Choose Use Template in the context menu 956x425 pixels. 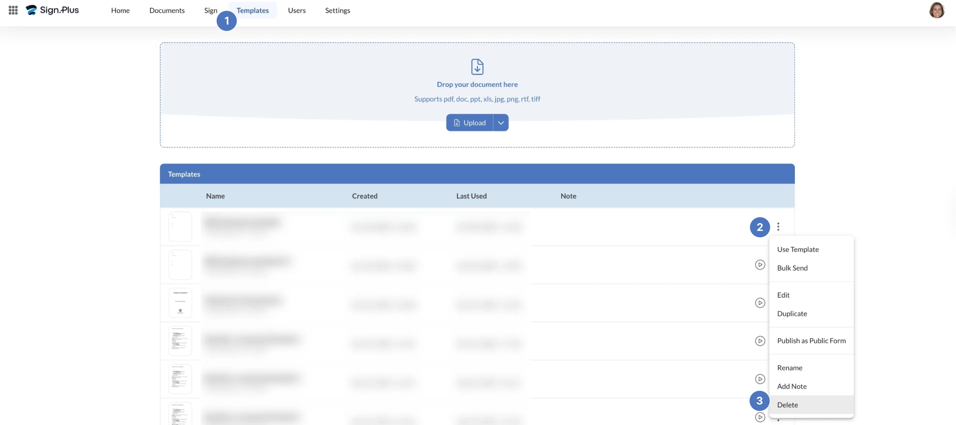click(798, 249)
